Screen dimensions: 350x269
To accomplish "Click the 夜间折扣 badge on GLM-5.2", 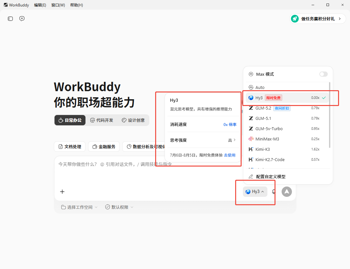I will pos(282,108).
